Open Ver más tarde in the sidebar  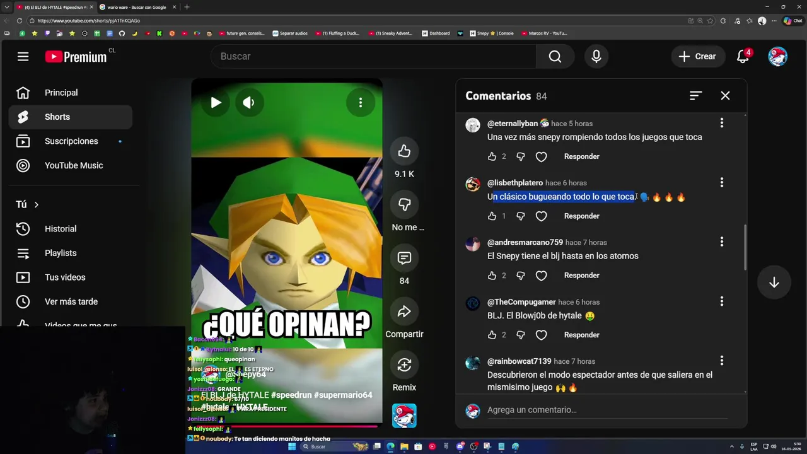pyautogui.click(x=71, y=301)
